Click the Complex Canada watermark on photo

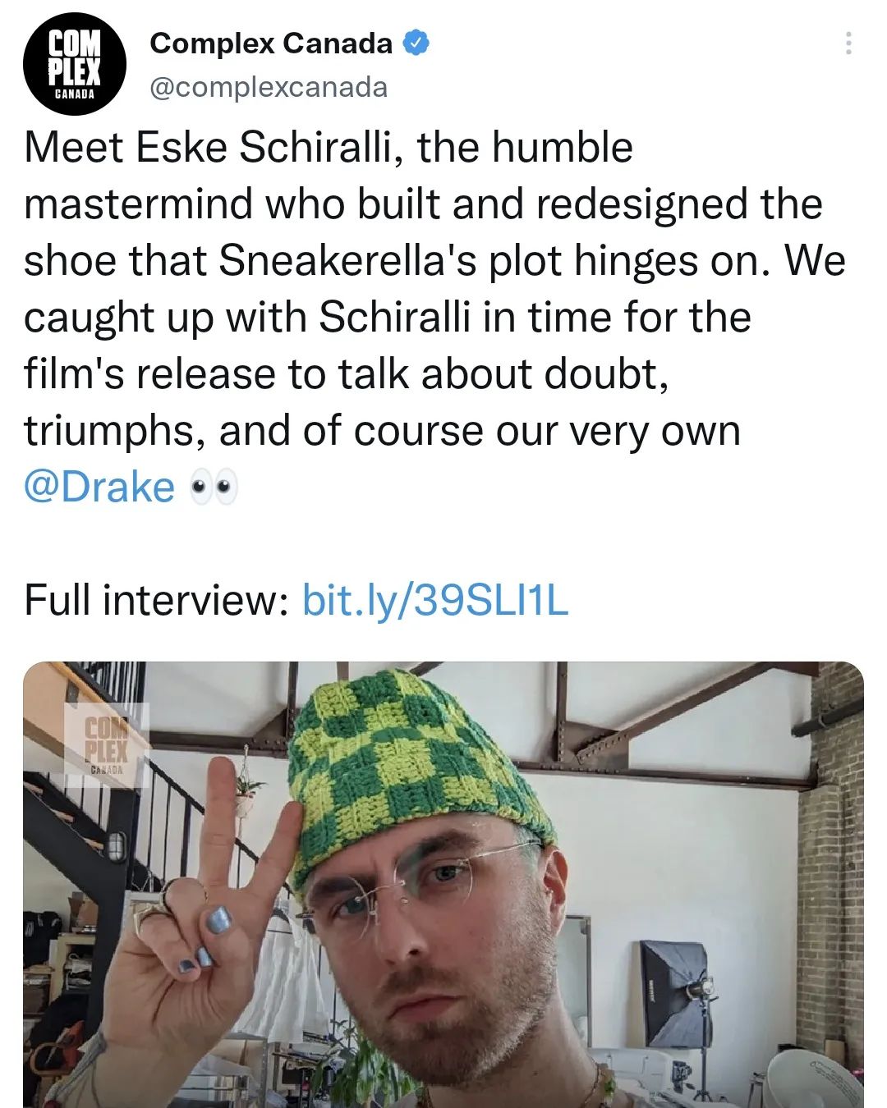pyautogui.click(x=106, y=743)
